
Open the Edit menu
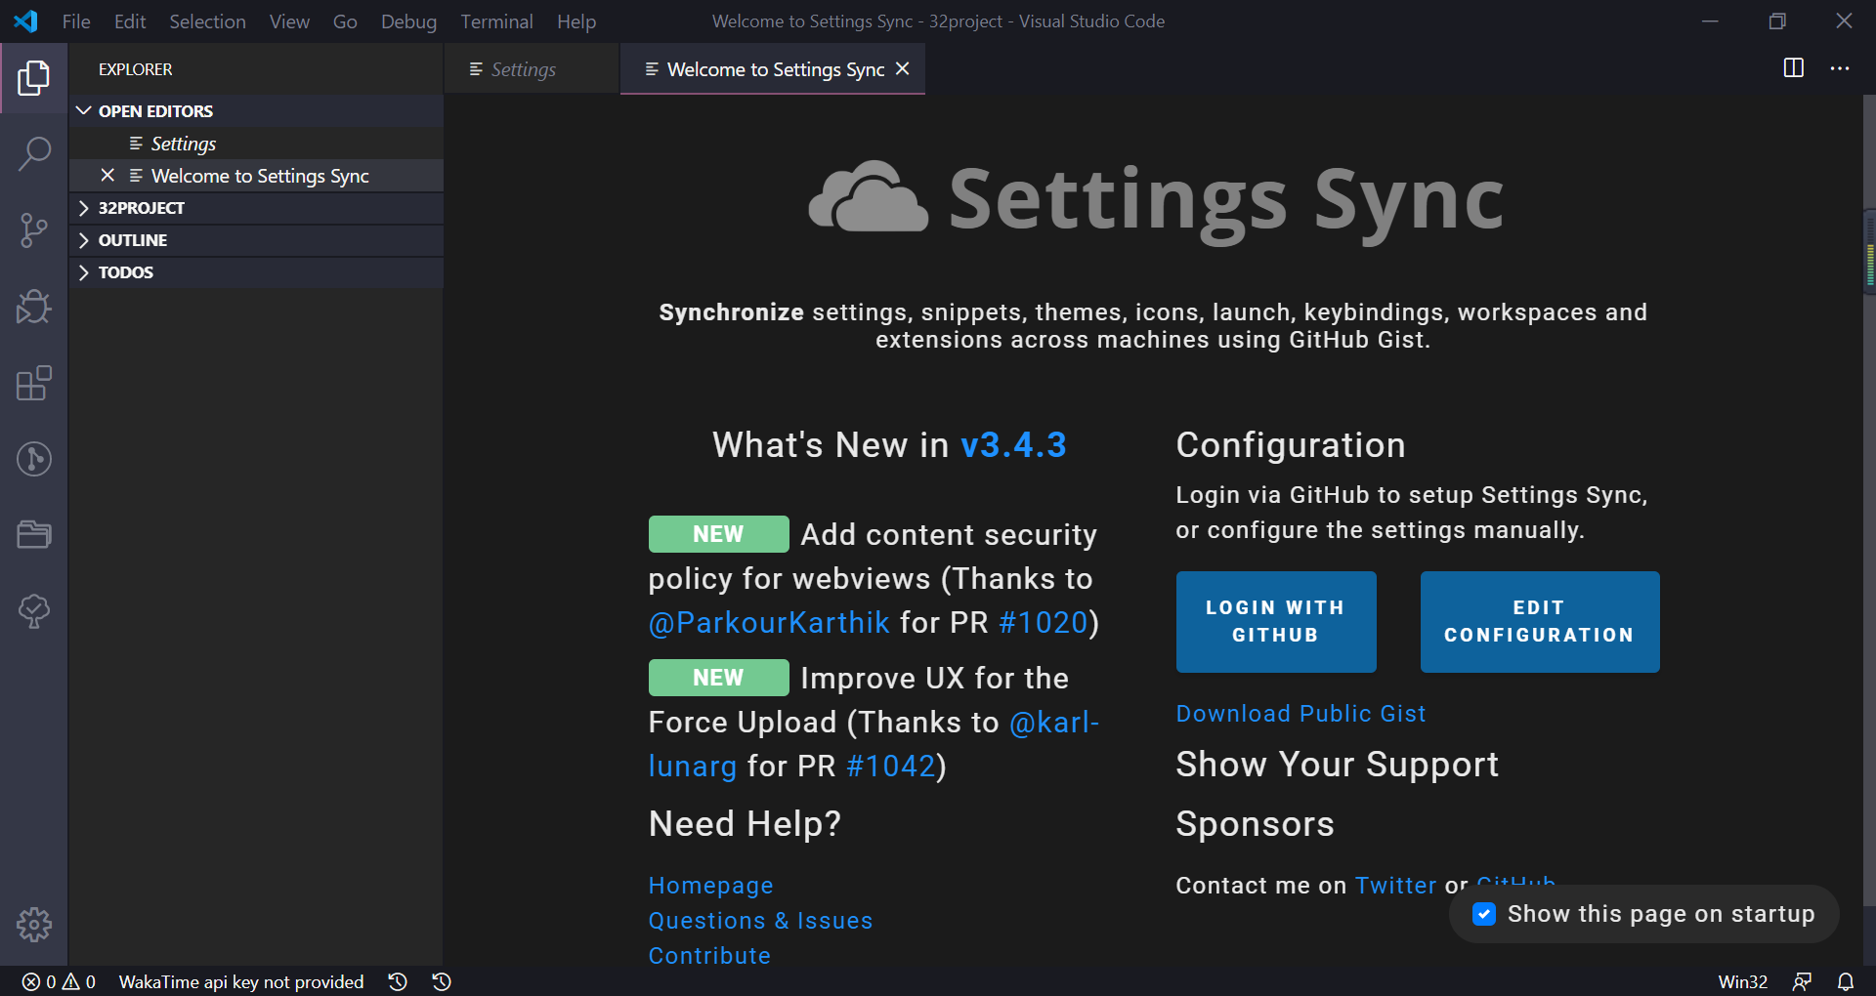click(x=130, y=21)
